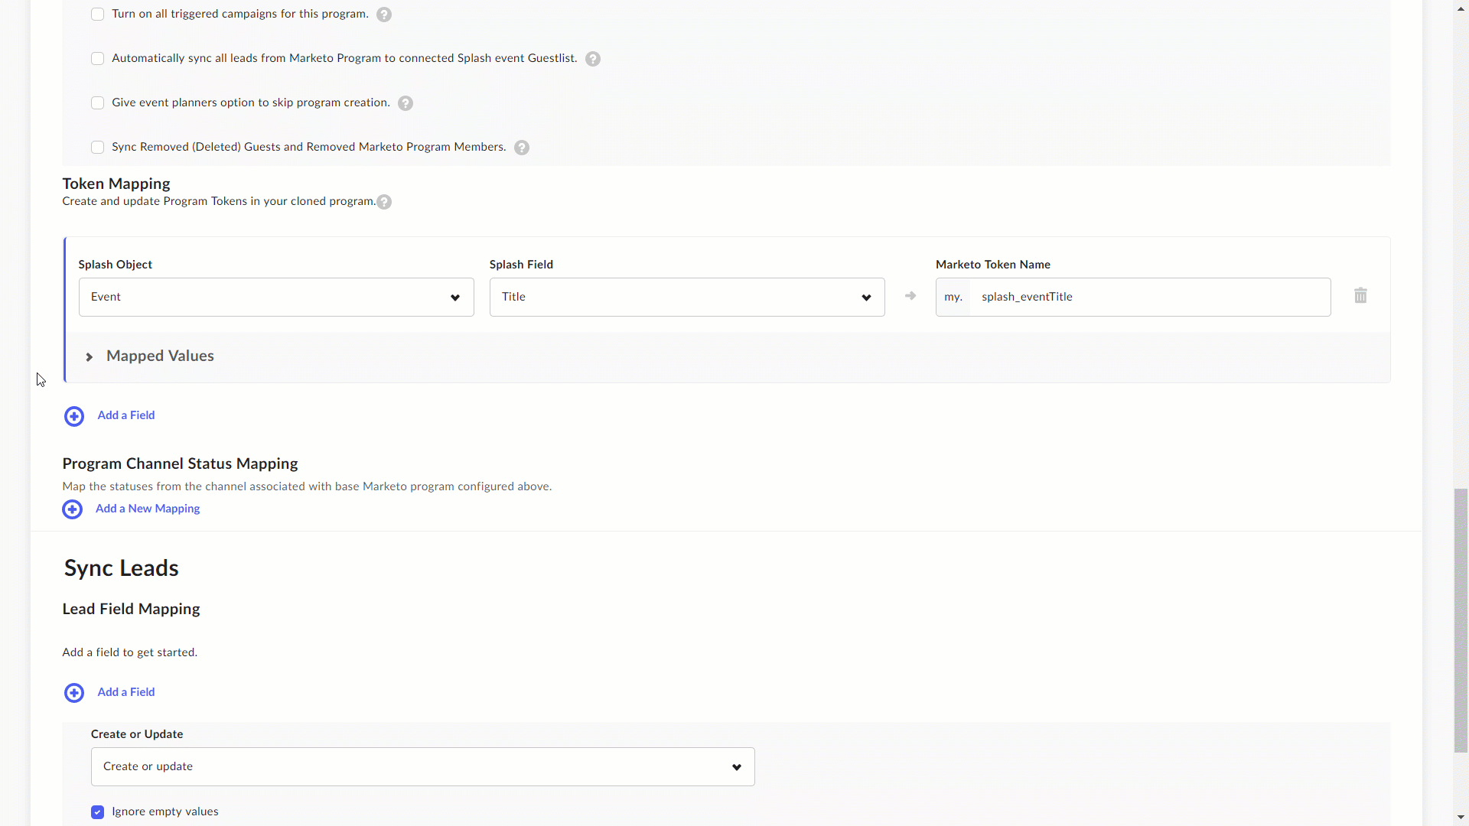Click Add a Field link under Lead Field Mapping
This screenshot has width=1469, height=826.
pos(126,692)
